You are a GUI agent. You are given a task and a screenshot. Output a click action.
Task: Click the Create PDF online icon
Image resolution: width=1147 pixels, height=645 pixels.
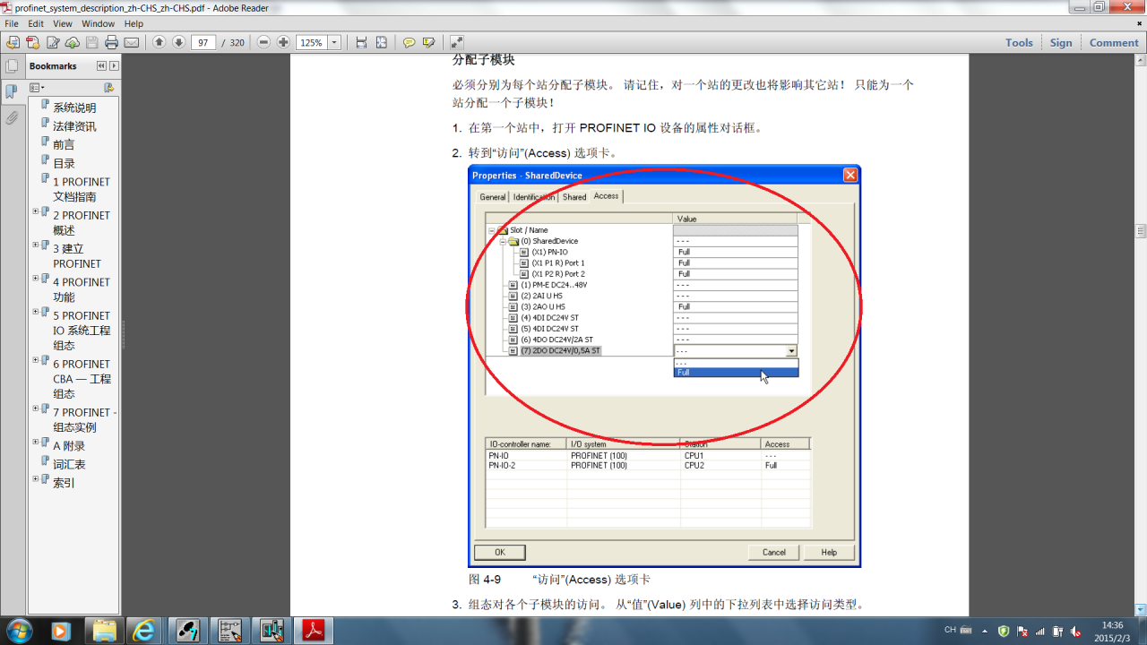point(32,42)
